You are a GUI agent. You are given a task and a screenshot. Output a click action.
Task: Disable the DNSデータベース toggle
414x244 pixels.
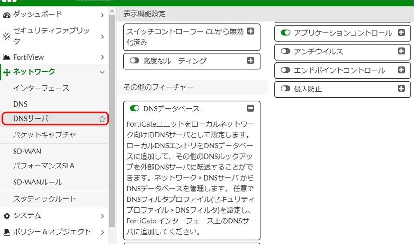(135, 108)
